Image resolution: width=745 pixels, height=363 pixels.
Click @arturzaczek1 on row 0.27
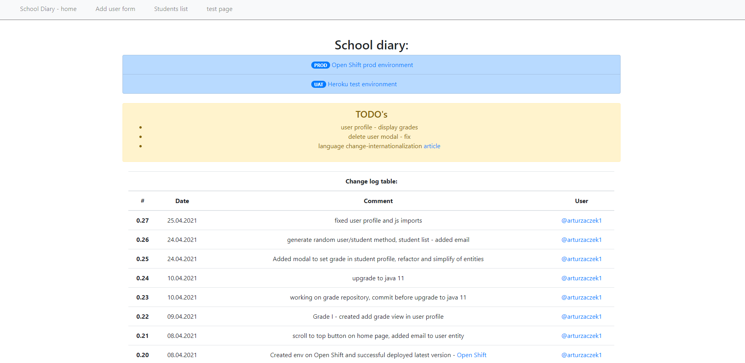(581, 220)
